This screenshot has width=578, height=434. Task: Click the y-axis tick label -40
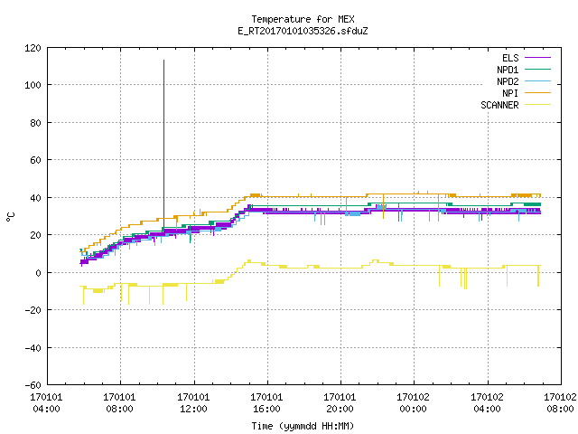[33, 348]
